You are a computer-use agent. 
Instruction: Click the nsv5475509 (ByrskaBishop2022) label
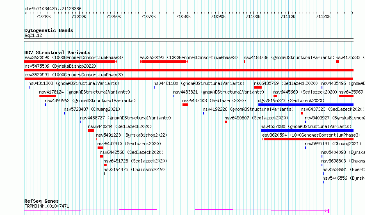[x=60, y=66]
